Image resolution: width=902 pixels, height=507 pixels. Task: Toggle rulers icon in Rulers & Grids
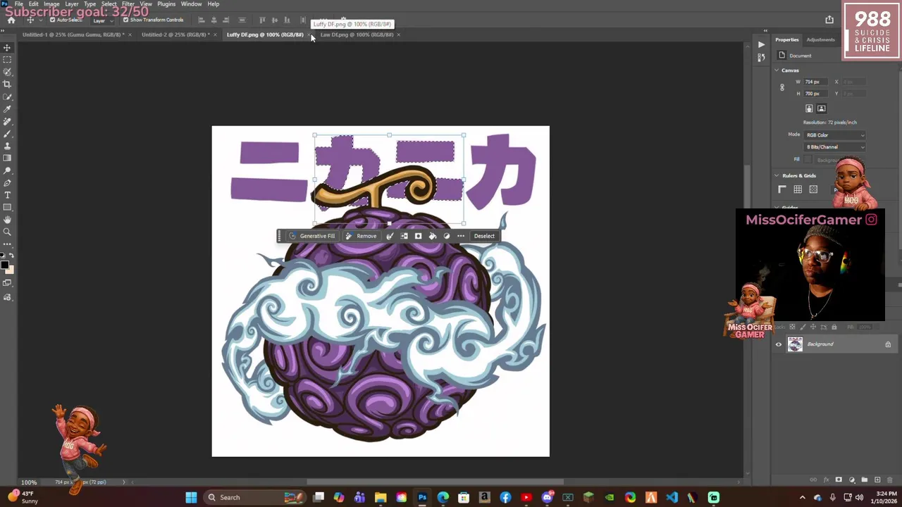pyautogui.click(x=782, y=189)
